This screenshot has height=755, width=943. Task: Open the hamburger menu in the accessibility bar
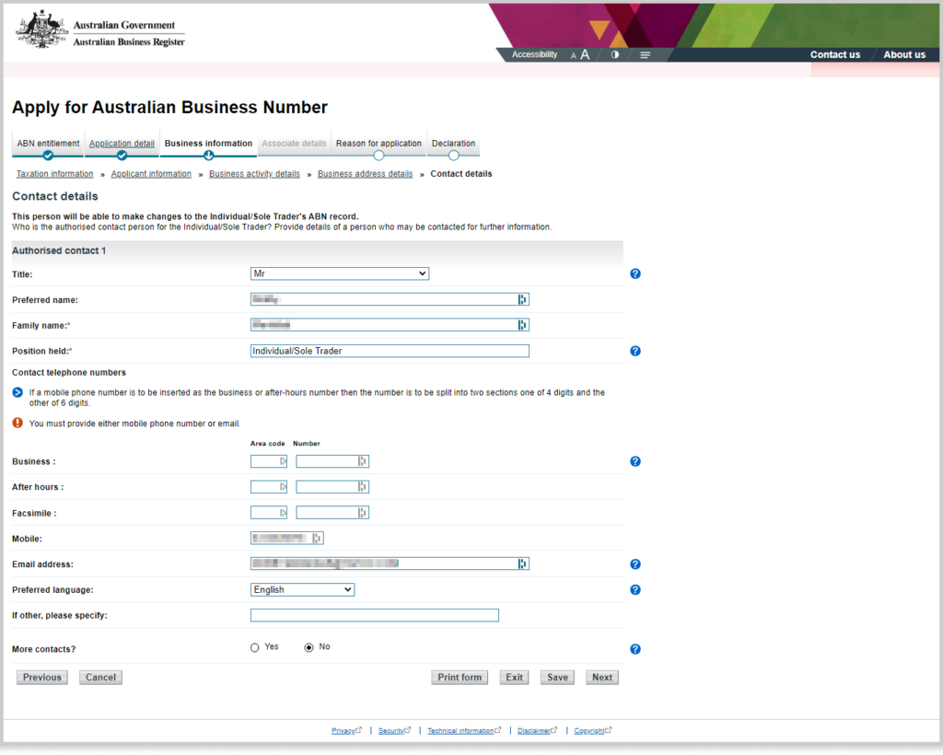pos(645,54)
